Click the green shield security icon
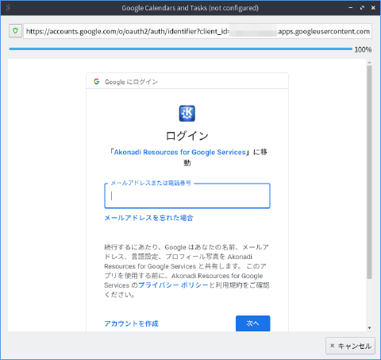This screenshot has width=381, height=360. point(15,31)
